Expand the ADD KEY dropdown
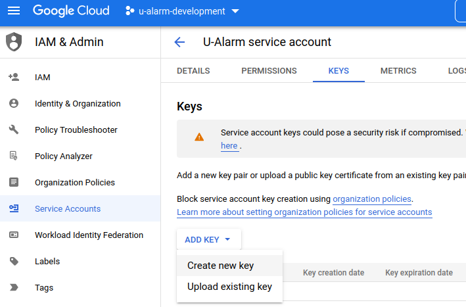The height and width of the screenshot is (307, 466). pyautogui.click(x=208, y=240)
